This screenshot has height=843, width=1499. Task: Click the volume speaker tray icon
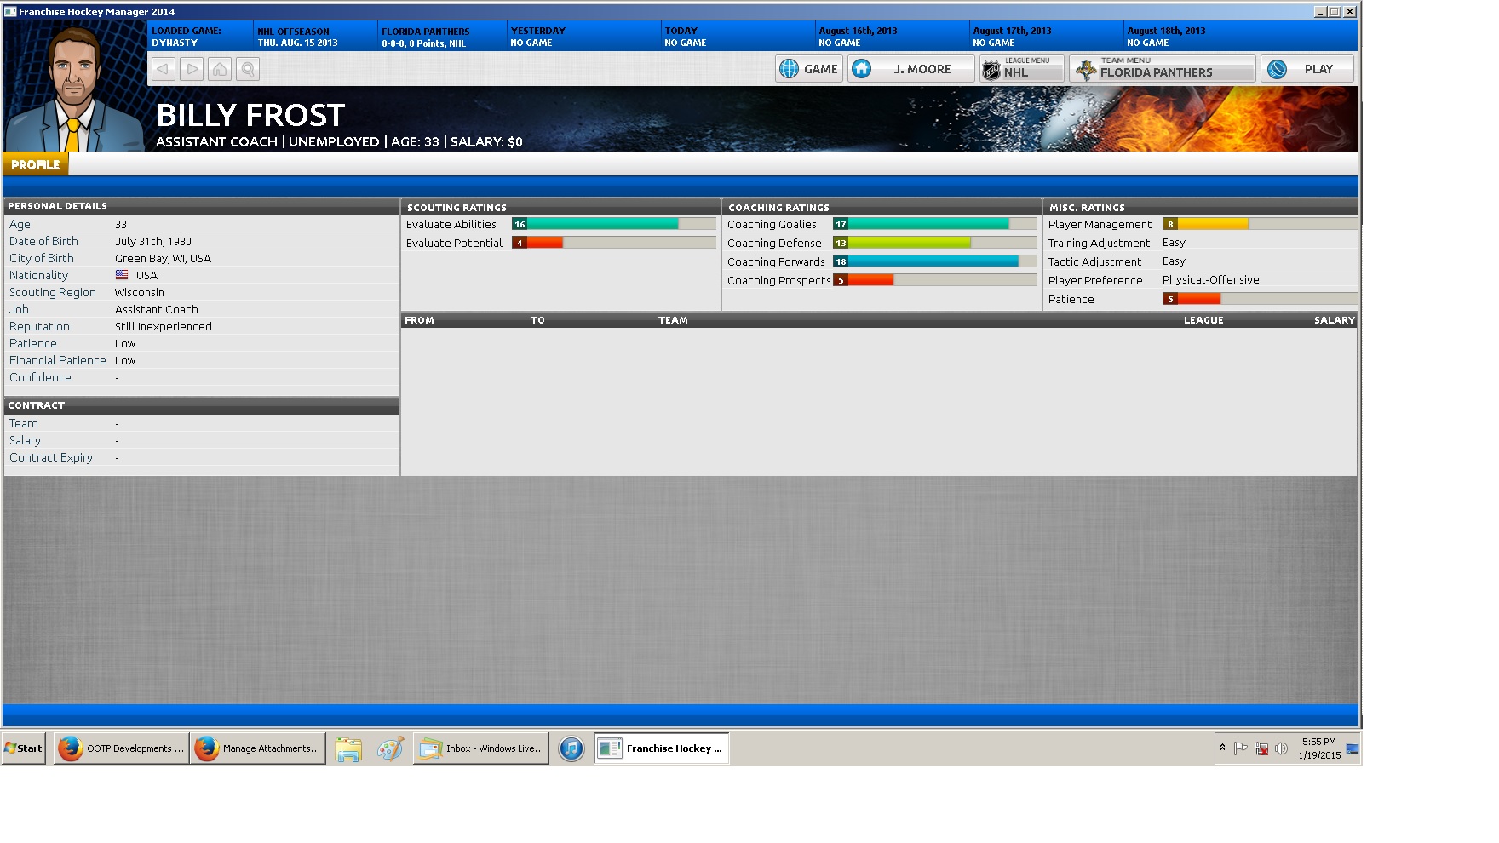1281,748
